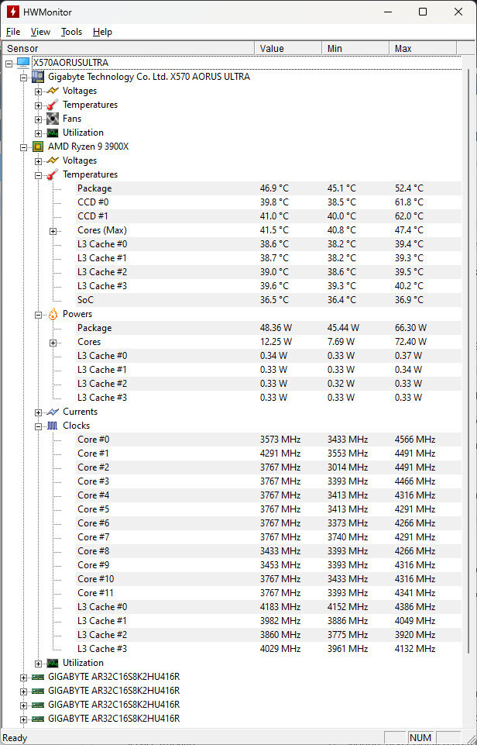The width and height of the screenshot is (477, 745).
Task: Expand Cores (Max) temperature node
Action: 53,231
